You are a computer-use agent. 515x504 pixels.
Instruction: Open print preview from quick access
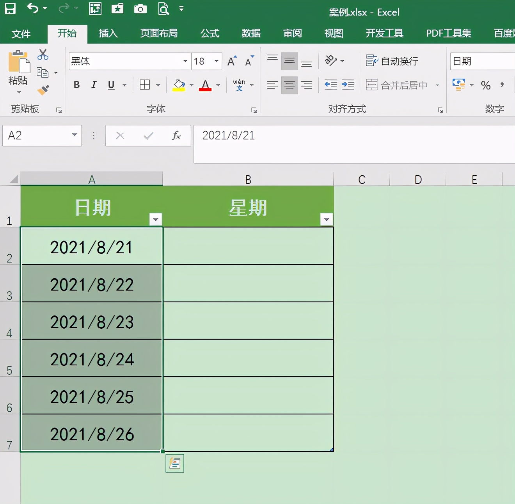point(163,9)
